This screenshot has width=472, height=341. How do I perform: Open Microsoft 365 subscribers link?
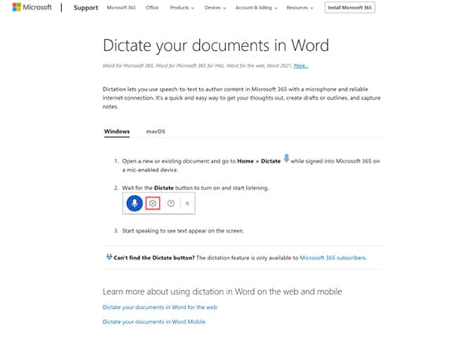pos(333,258)
